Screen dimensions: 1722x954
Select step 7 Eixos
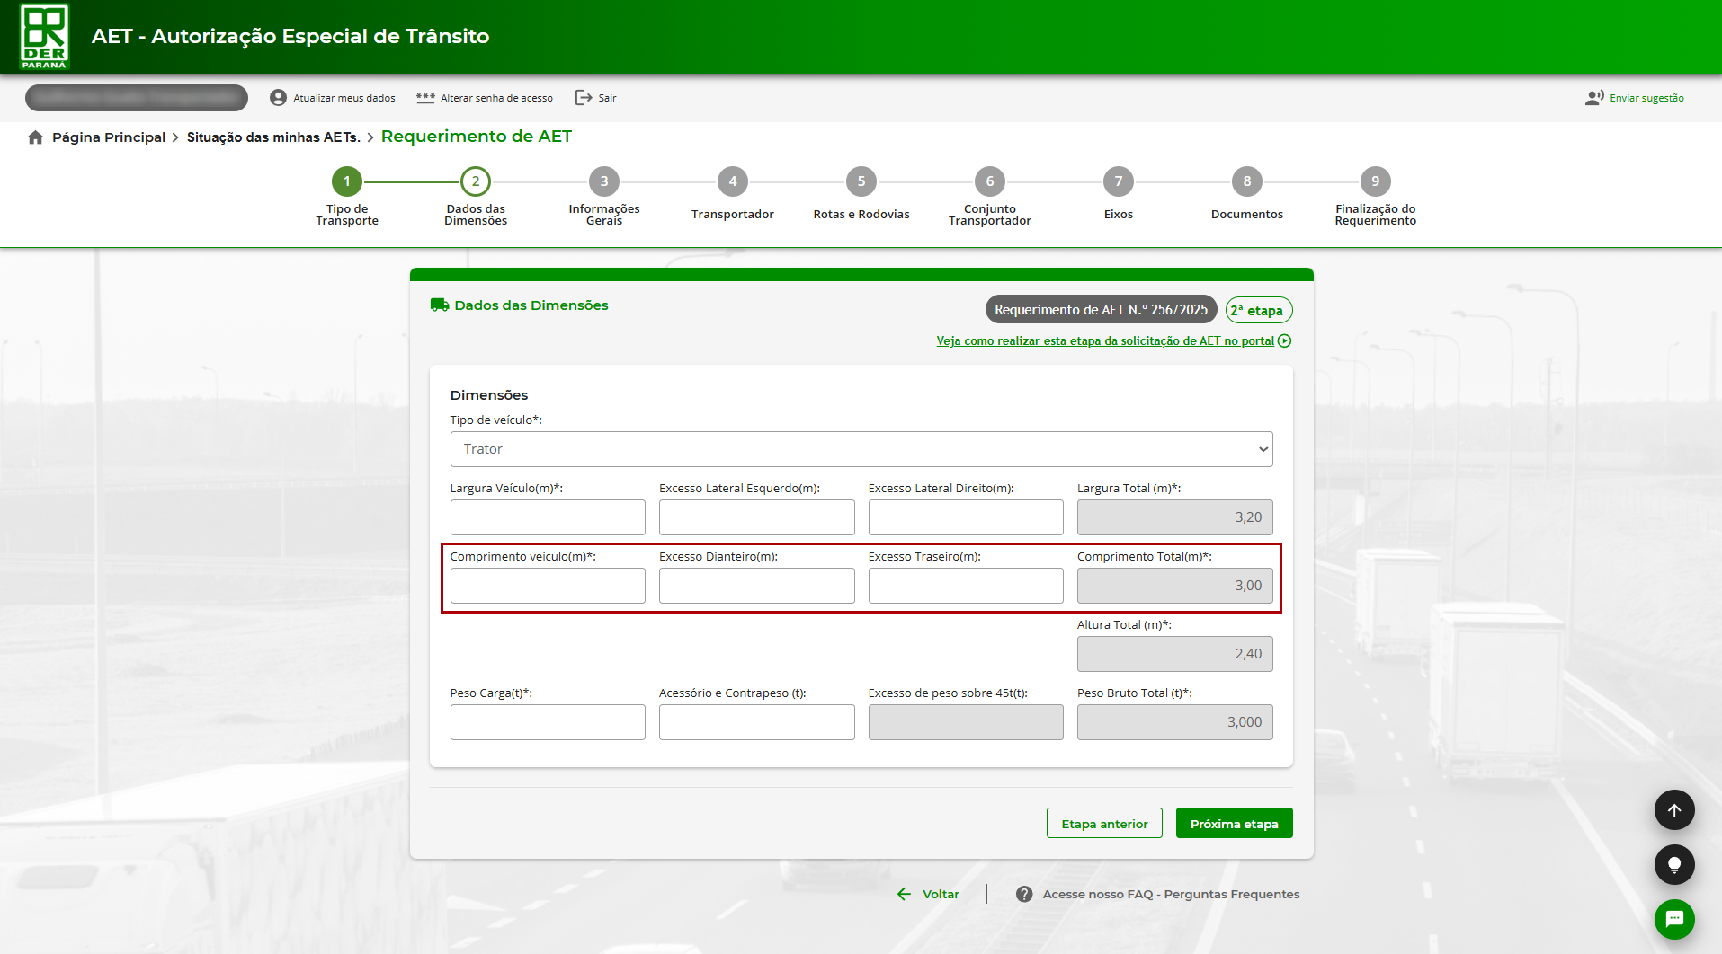click(x=1119, y=194)
